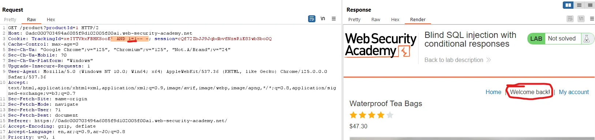595x140 pixels.
Task: Select top-bottom split layout icon
Action: point(579,5)
